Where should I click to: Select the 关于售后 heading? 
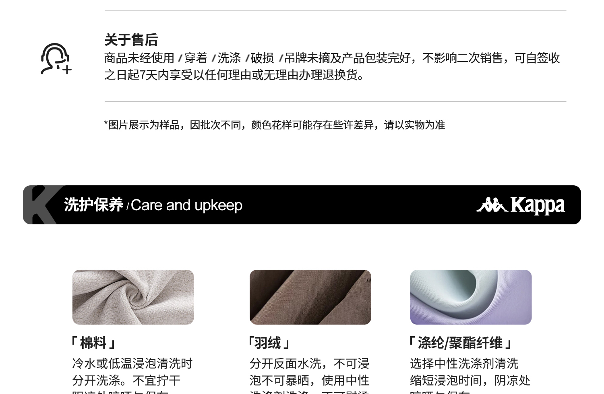[131, 40]
